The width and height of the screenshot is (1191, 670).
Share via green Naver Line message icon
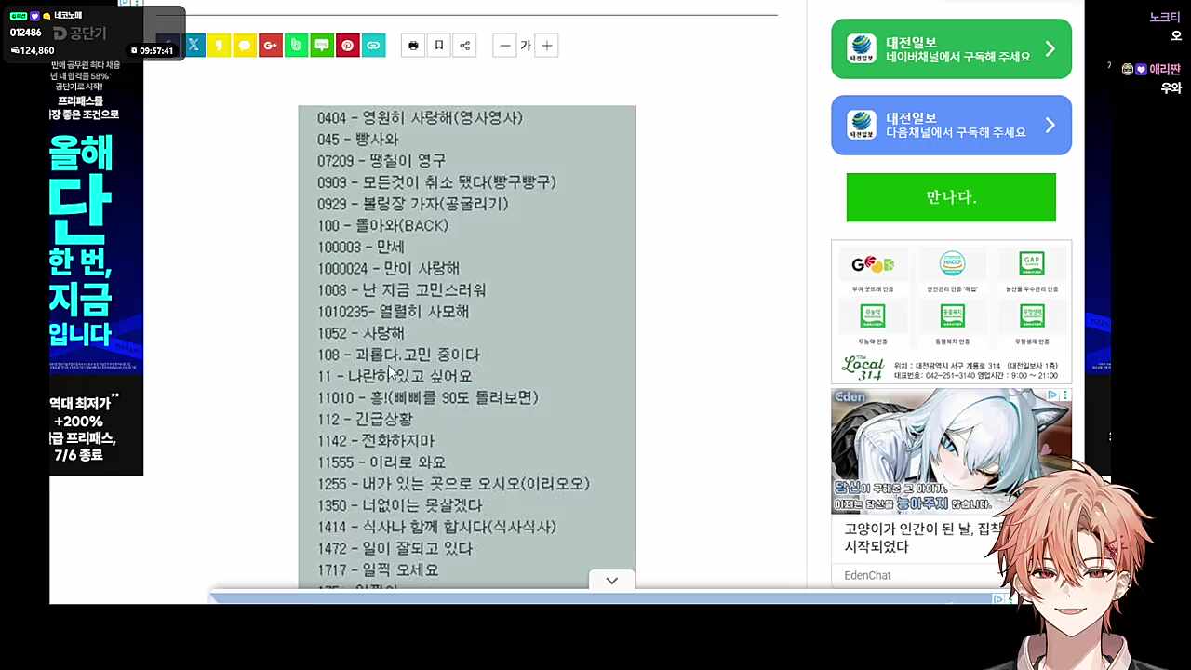322,45
